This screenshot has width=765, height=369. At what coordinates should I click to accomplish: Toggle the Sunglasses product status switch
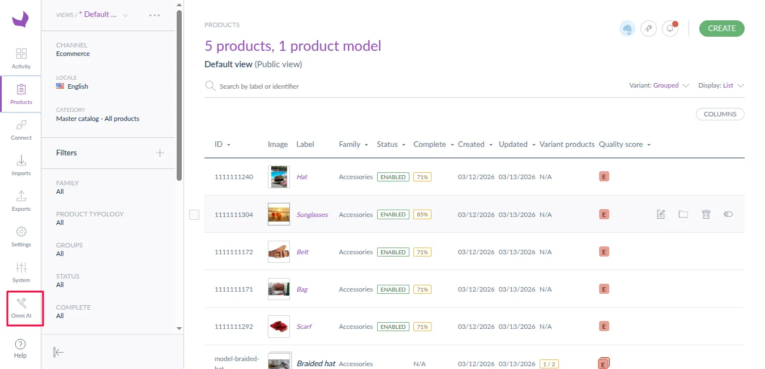[x=728, y=214]
